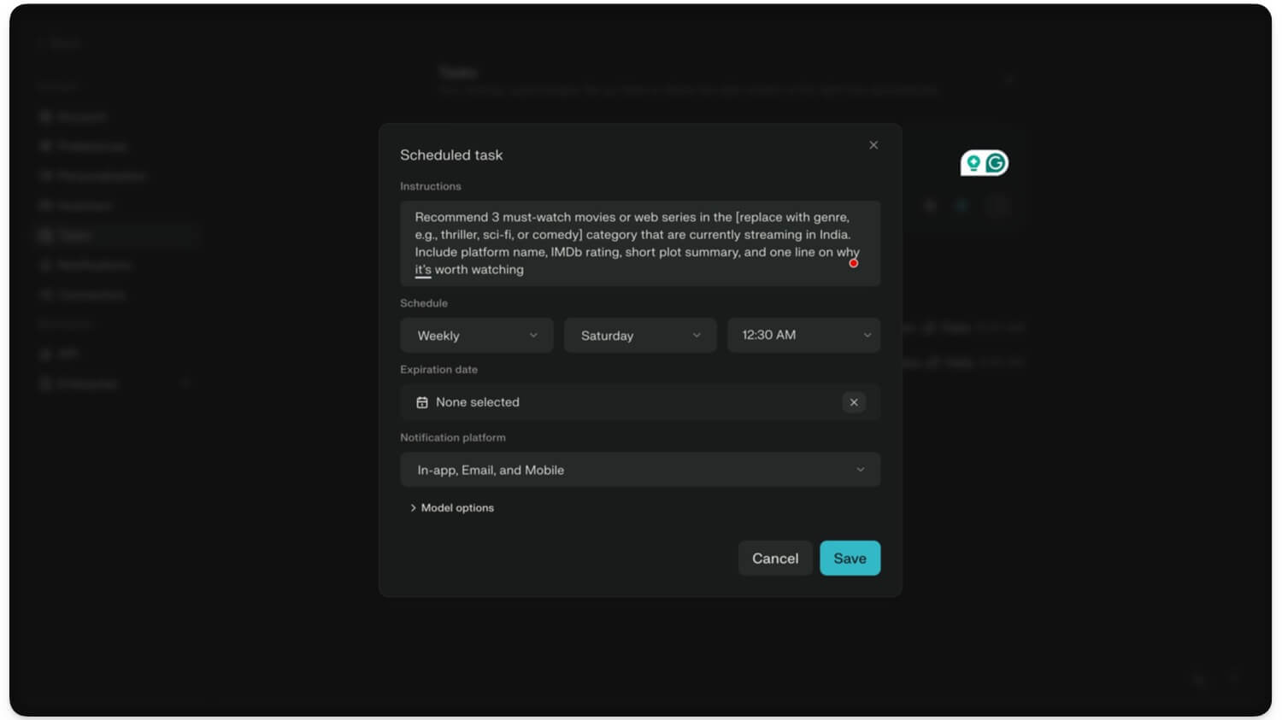Save the scheduled task
This screenshot has width=1282, height=720.
point(849,559)
